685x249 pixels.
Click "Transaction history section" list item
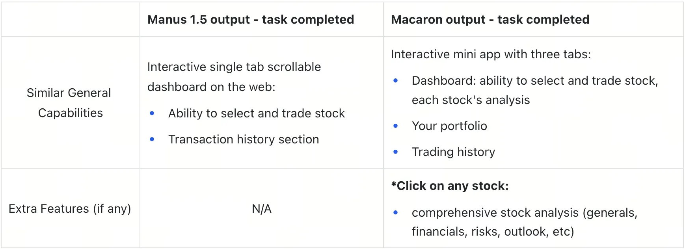(x=244, y=139)
